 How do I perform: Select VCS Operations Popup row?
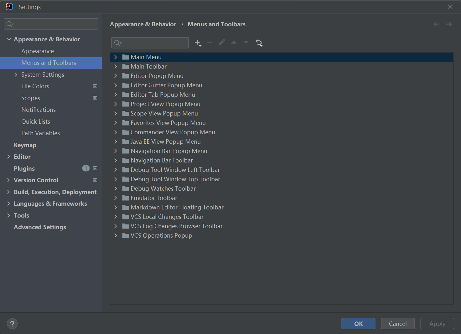click(x=161, y=235)
